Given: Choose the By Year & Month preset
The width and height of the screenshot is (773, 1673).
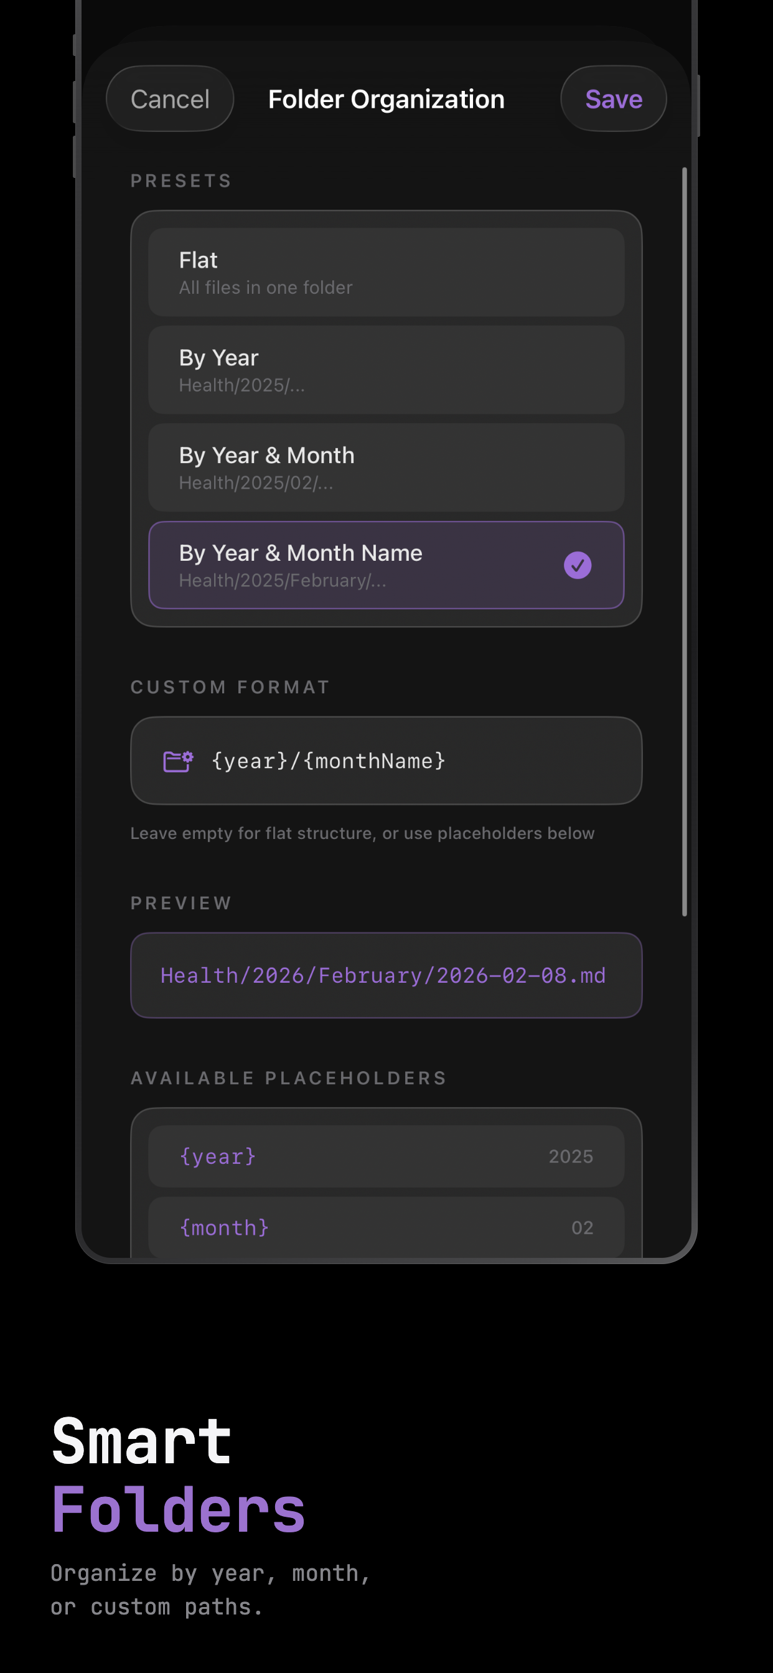Looking at the screenshot, I should click(x=386, y=467).
